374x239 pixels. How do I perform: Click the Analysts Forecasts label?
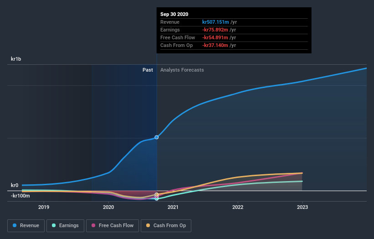point(182,70)
